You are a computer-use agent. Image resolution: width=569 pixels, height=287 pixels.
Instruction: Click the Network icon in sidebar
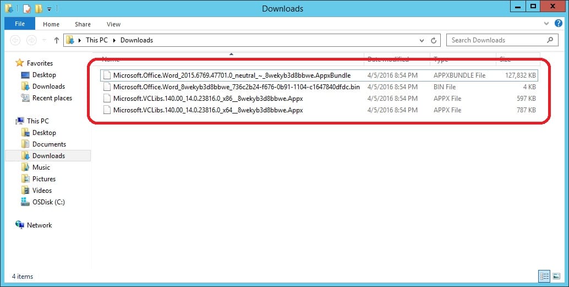click(20, 225)
